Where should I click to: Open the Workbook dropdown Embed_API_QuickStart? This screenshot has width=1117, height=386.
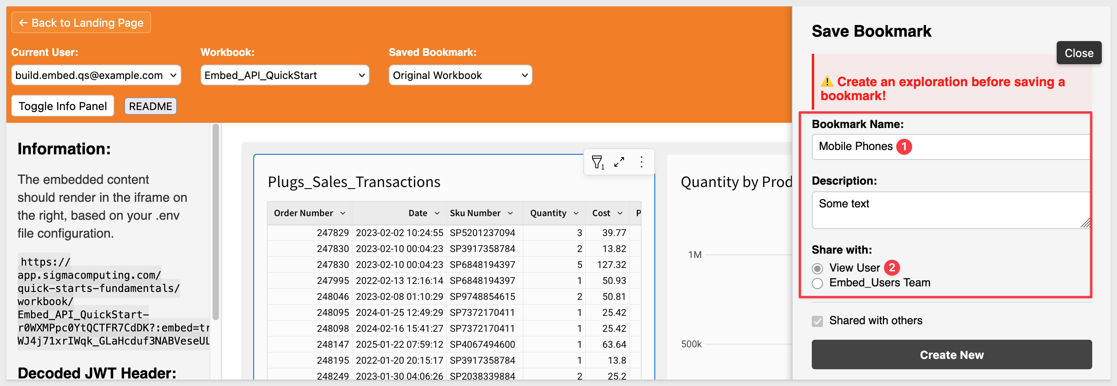[x=284, y=75]
